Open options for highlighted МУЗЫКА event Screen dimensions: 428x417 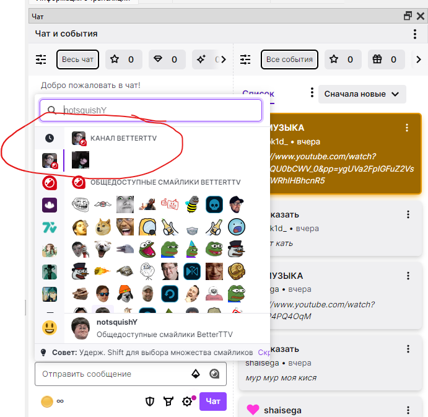(407, 128)
